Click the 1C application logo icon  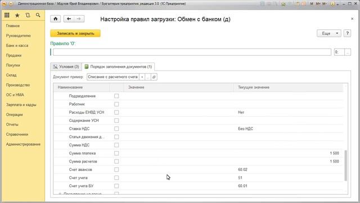4,4
